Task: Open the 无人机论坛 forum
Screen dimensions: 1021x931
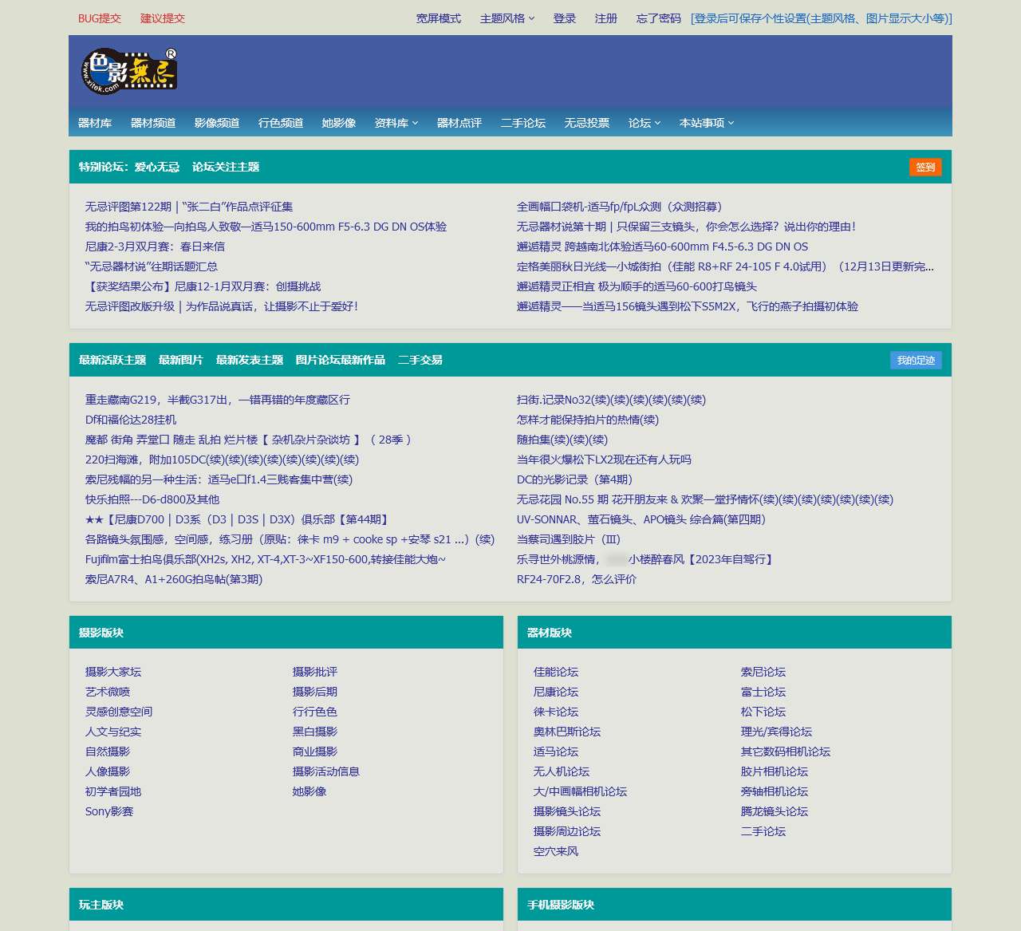Action: tap(562, 771)
